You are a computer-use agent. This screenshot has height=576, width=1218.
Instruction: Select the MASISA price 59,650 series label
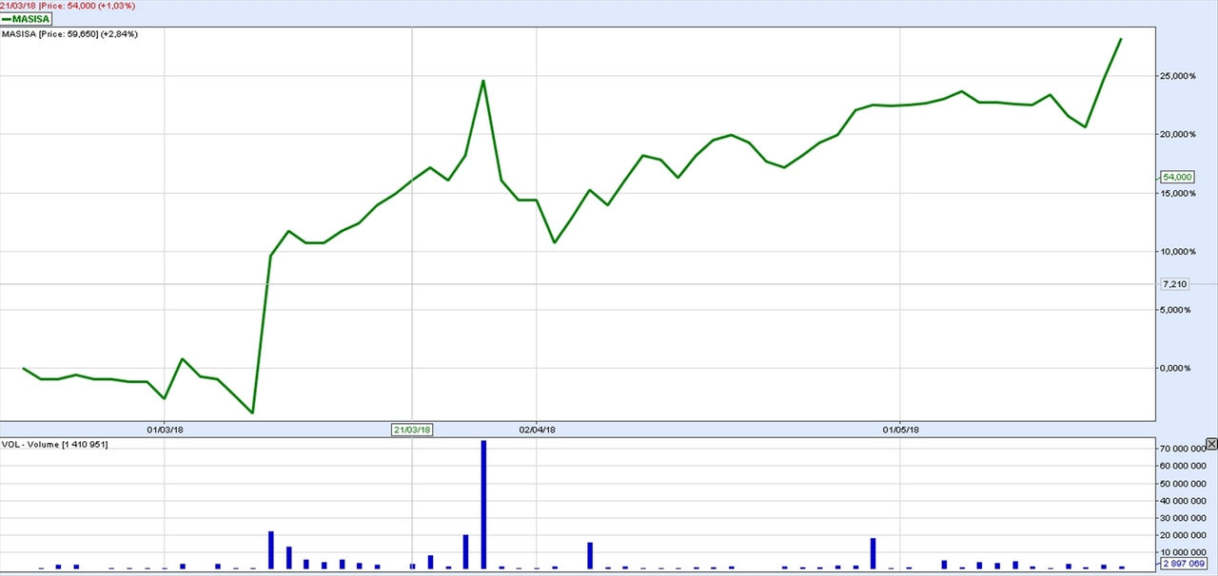pos(69,34)
